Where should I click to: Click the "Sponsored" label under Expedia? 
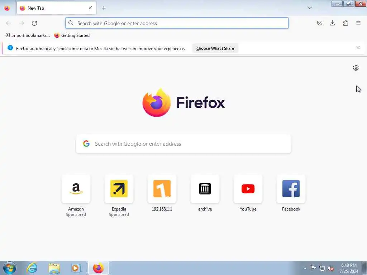pos(119,214)
